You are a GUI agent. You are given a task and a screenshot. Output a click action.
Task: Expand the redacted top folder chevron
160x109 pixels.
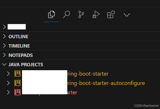point(4,27)
